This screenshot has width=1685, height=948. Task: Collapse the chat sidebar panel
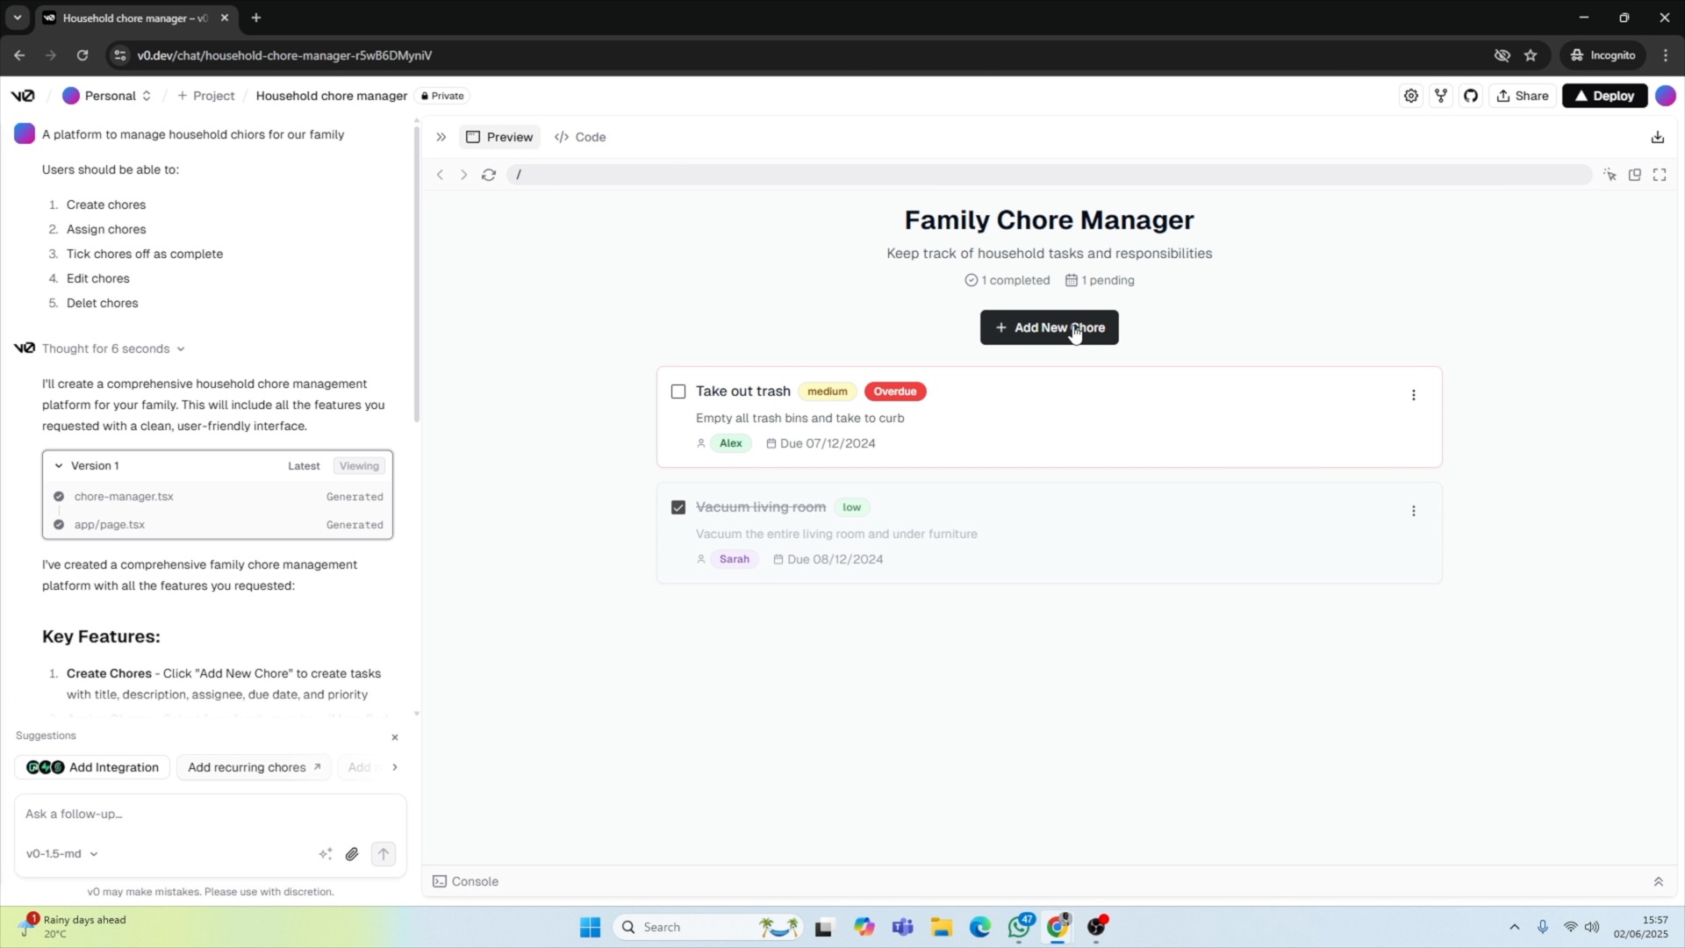point(441,137)
